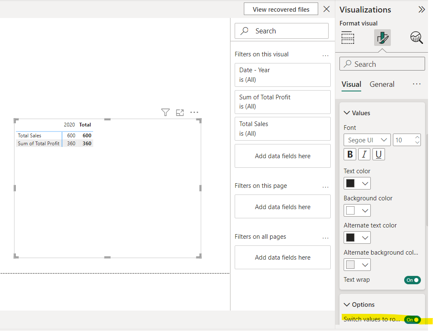The height and width of the screenshot is (331, 433).
Task: Switch to the General tab
Action: [382, 84]
